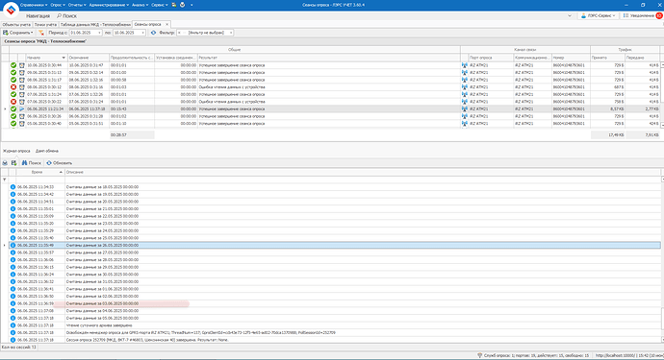Click the antenna port icon in the first session row
The width and height of the screenshot is (664, 360).
pyautogui.click(x=465, y=65)
